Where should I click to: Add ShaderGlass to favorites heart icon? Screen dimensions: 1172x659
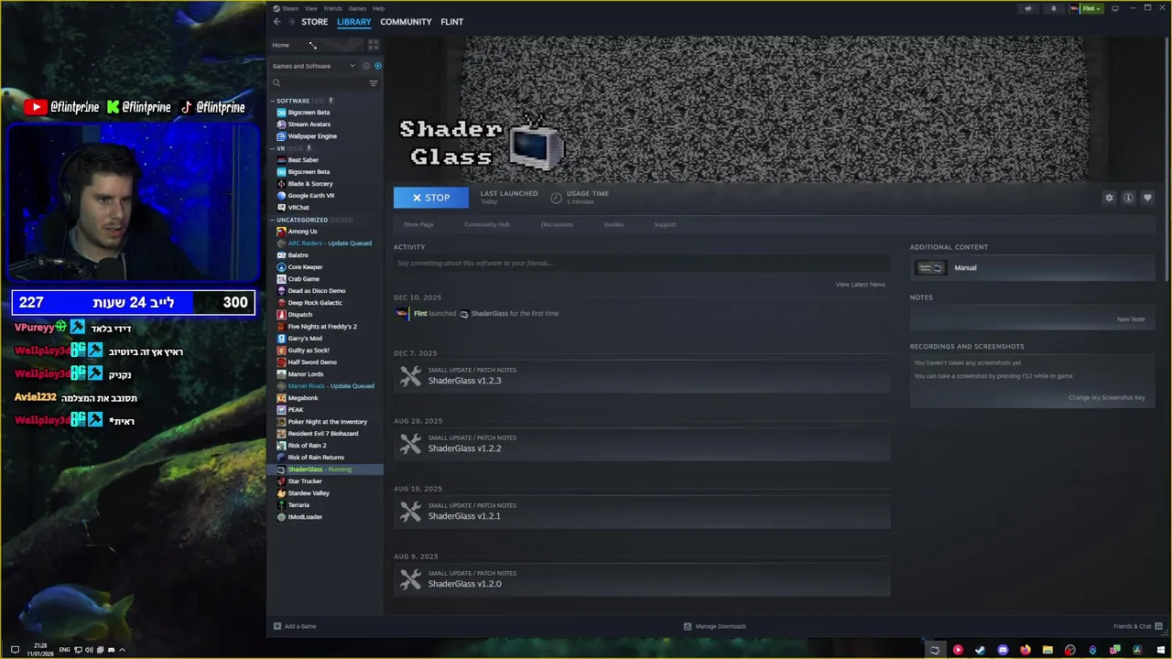tap(1147, 198)
